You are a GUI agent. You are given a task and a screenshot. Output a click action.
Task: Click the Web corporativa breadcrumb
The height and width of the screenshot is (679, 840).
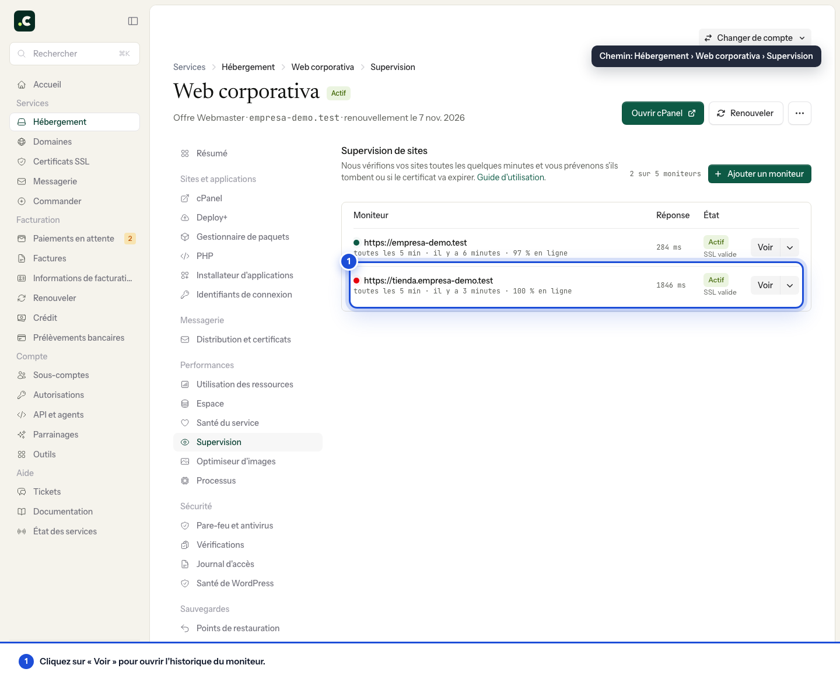point(323,67)
